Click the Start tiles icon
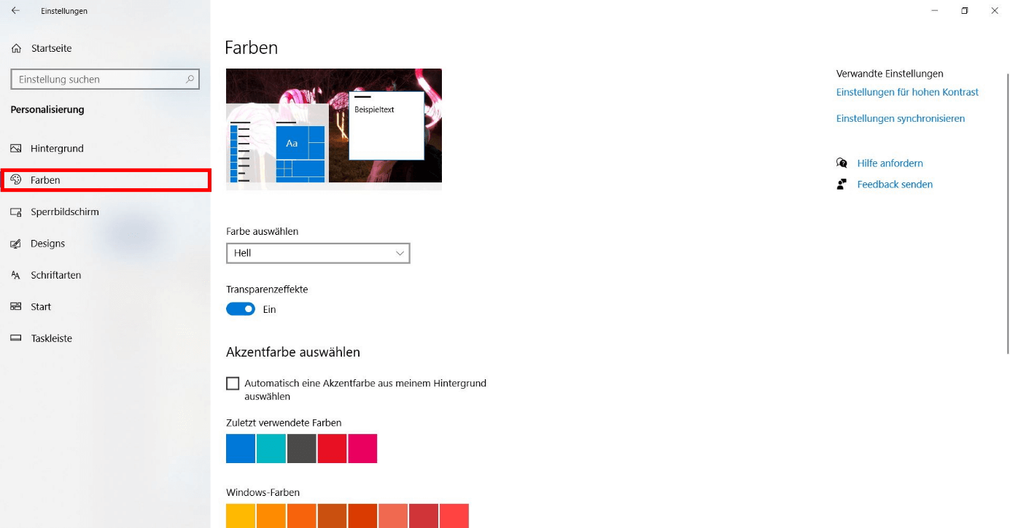 pos(16,307)
